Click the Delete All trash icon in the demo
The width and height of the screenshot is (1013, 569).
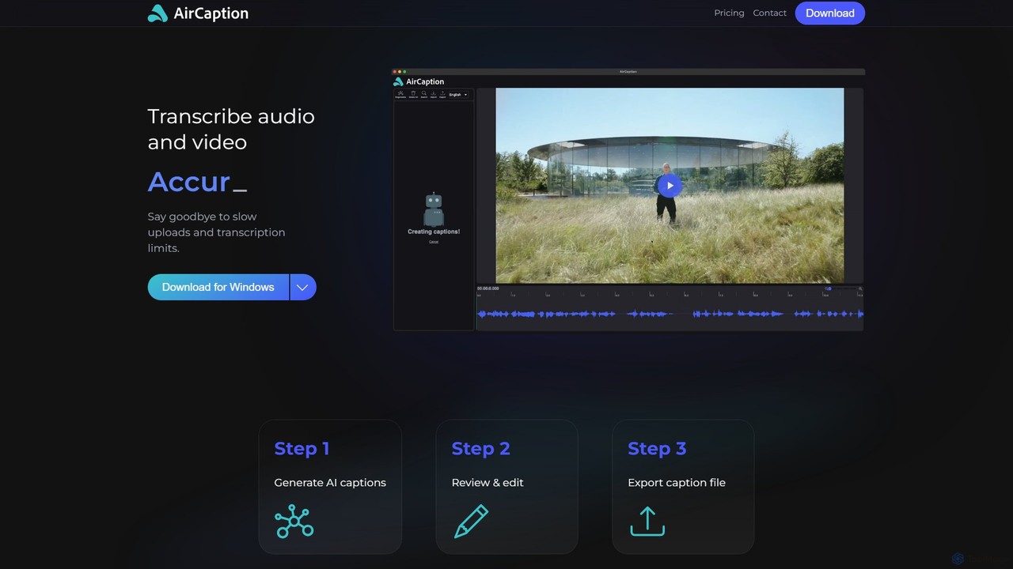413,93
